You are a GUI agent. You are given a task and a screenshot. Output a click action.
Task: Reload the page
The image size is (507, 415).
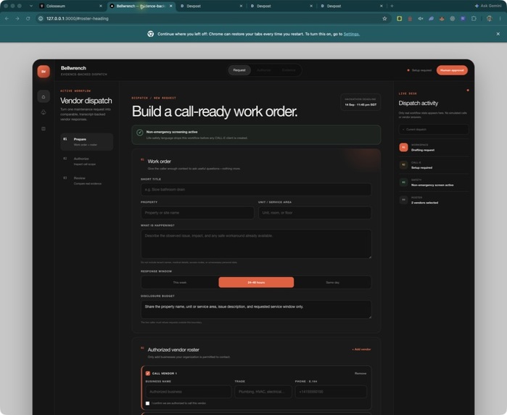pos(28,19)
